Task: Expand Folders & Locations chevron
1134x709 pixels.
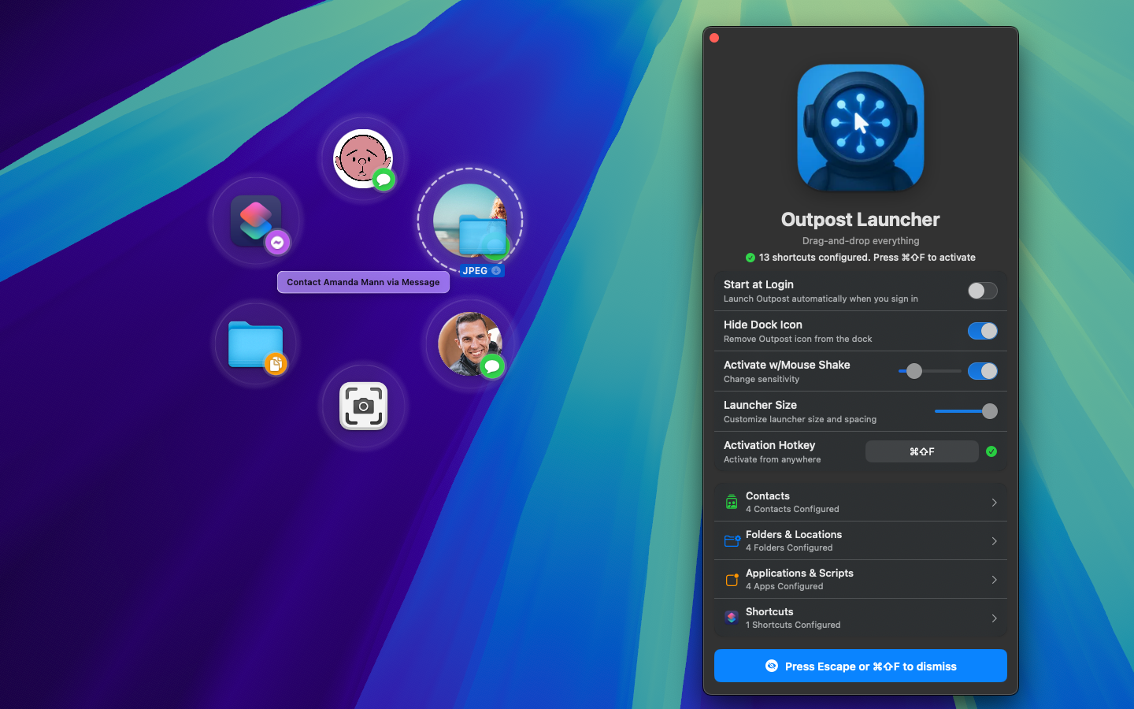Action: 995,541
